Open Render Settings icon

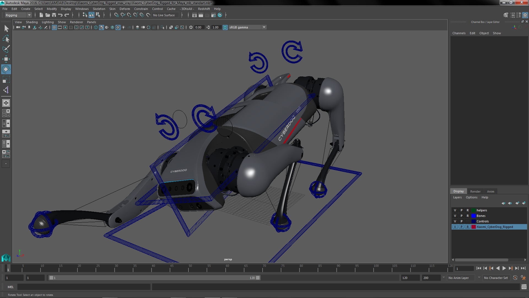pos(214,15)
